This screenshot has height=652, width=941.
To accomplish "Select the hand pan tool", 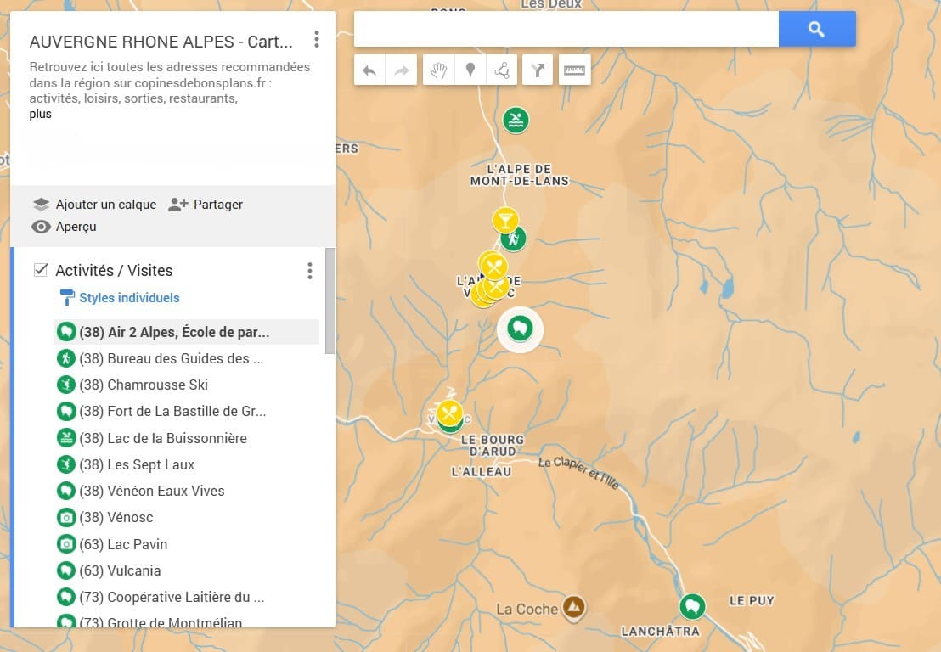I will pyautogui.click(x=439, y=70).
